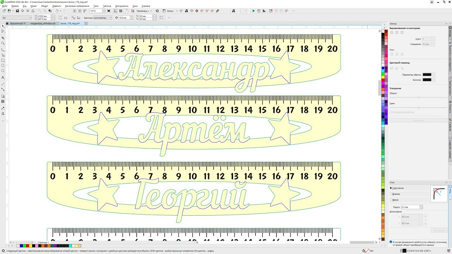Select the Ellipse tool in the toolbox
The image size is (452, 254).
pos(3,66)
